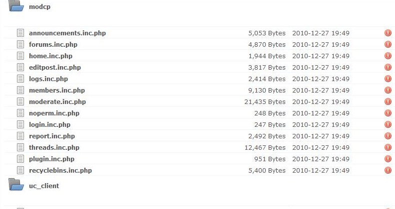This screenshot has height=209, width=395.
Task: Open the modcp folder icon
Action: click(x=16, y=6)
